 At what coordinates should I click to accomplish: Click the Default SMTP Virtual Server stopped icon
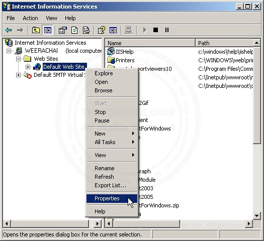(28, 75)
